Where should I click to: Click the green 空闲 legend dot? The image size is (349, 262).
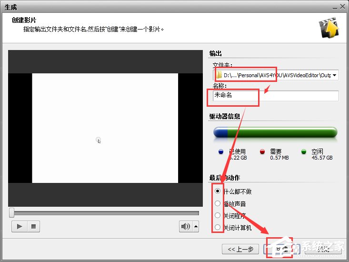pyautogui.click(x=304, y=152)
